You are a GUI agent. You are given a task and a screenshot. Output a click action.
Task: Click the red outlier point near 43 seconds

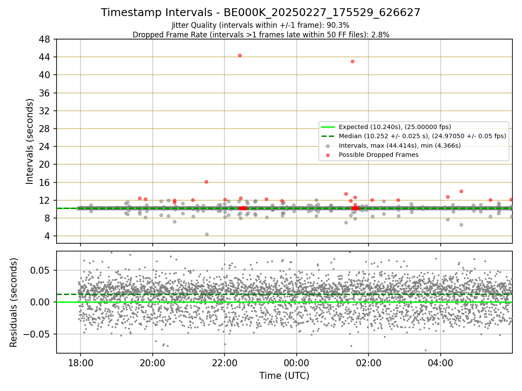click(352, 61)
